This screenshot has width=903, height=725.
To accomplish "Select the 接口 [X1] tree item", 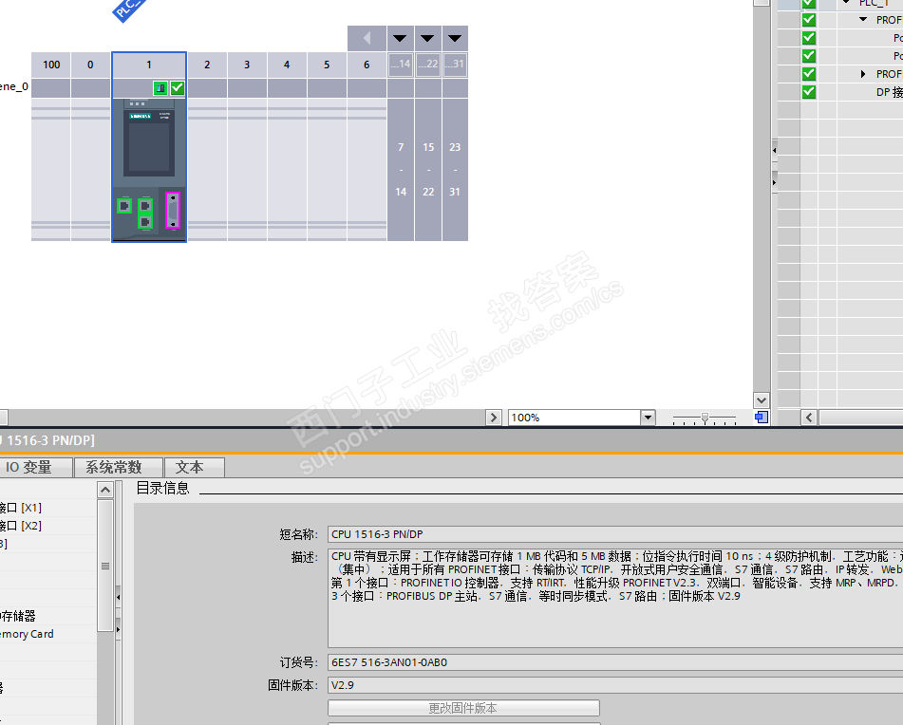I will point(20,508).
